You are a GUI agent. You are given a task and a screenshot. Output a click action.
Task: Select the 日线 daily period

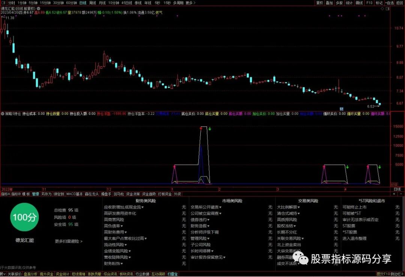(x=83, y=3)
